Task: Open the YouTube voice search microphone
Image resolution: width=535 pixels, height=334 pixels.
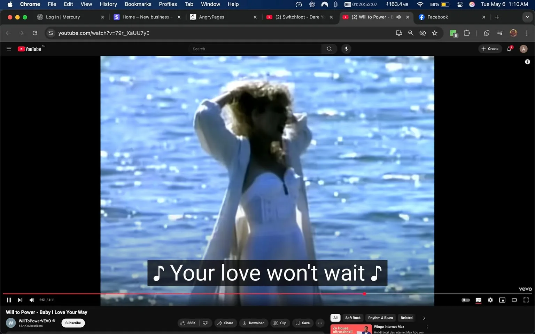Action: coord(346,49)
